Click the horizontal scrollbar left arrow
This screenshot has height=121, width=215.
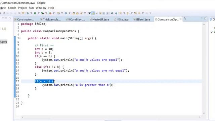click(23, 117)
